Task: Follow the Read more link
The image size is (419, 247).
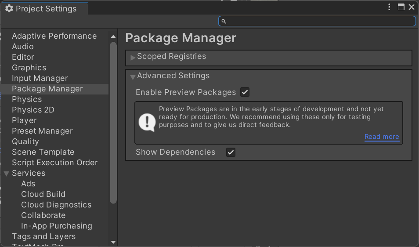Action: [382, 137]
